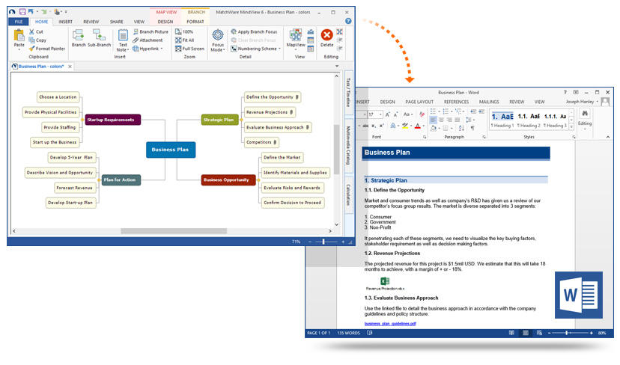Open Word PAGE LAYOUT tab
The height and width of the screenshot is (365, 620).
click(419, 102)
